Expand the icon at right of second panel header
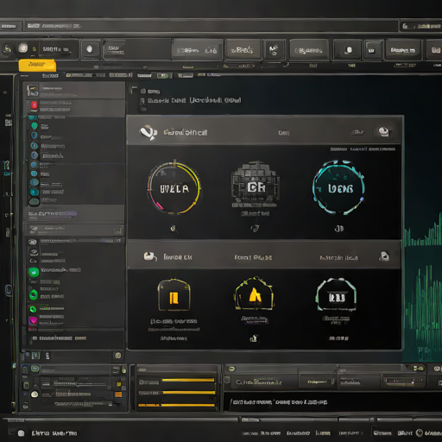This screenshot has width=442, height=442. [x=384, y=256]
